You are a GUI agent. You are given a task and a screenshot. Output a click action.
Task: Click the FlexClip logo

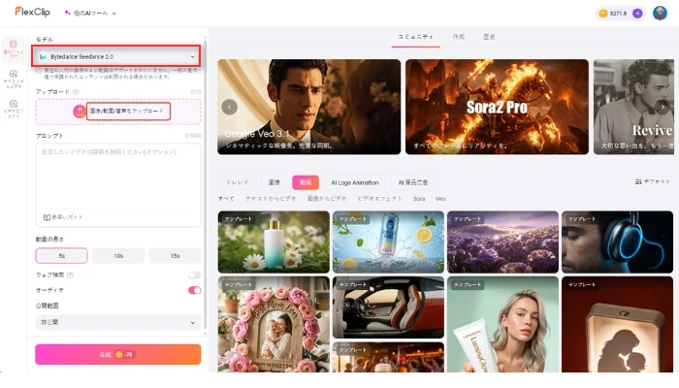(32, 12)
